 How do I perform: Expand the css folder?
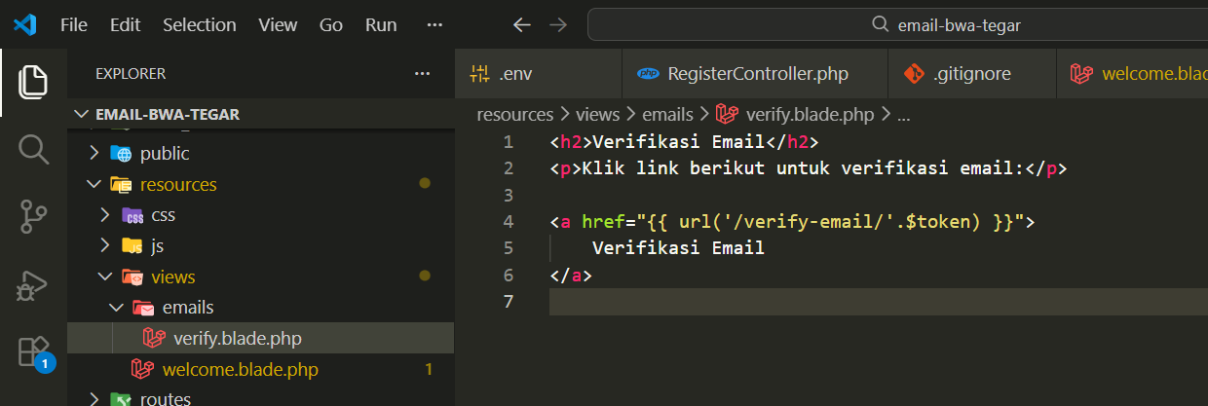tap(162, 215)
